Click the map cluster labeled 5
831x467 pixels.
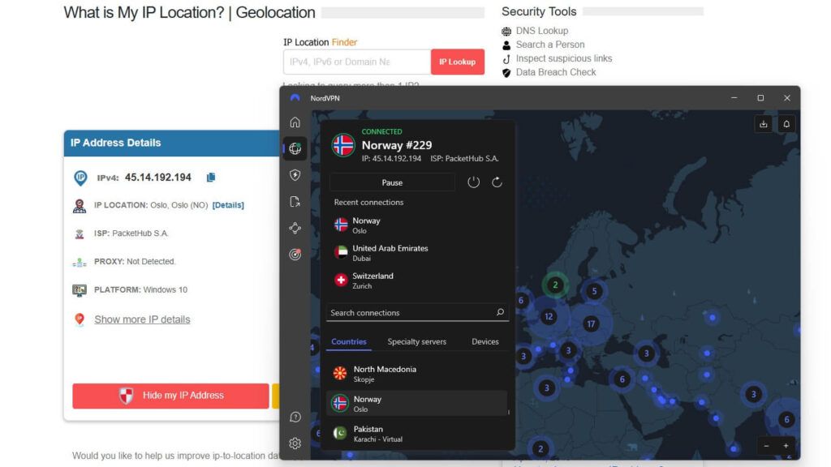tap(594, 291)
